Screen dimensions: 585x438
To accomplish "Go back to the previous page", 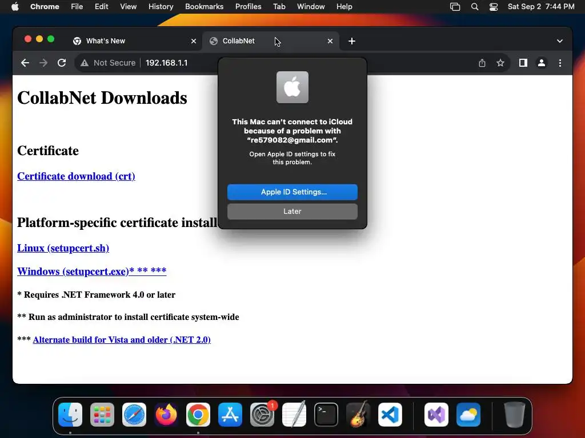I will coord(25,63).
